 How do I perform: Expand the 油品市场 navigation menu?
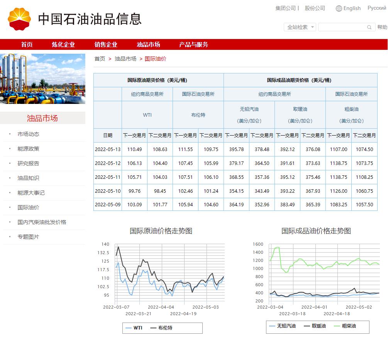[x=149, y=44]
